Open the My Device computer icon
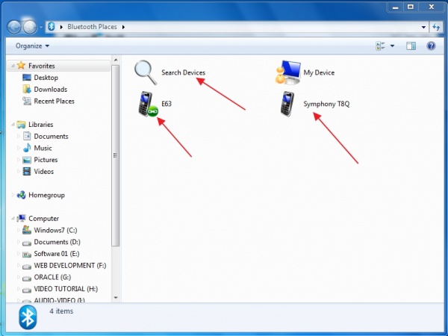 (288, 72)
